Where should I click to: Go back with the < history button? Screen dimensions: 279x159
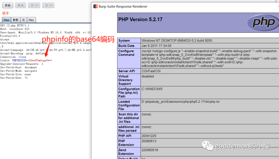pos(32,5)
